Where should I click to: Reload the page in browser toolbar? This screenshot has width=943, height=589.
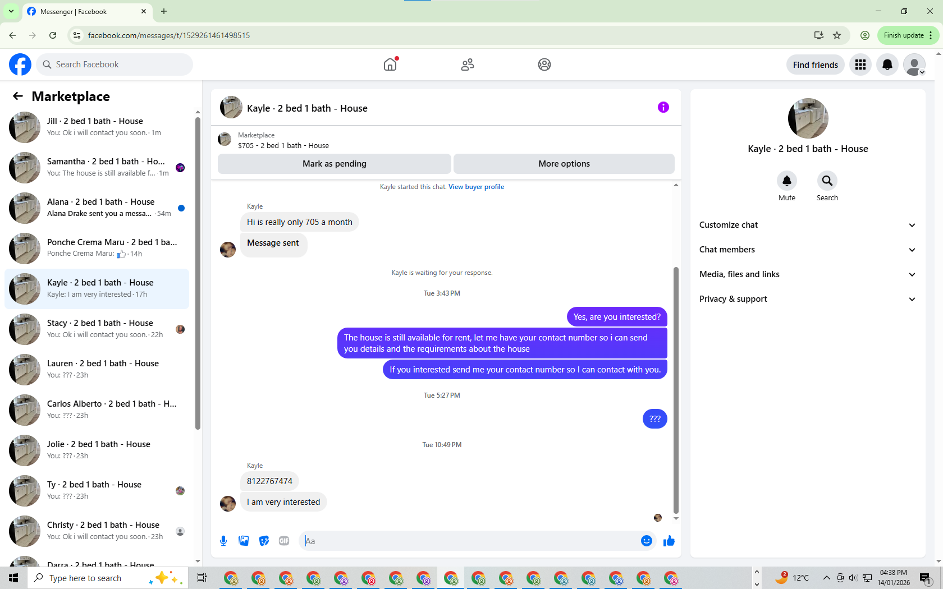(x=53, y=35)
